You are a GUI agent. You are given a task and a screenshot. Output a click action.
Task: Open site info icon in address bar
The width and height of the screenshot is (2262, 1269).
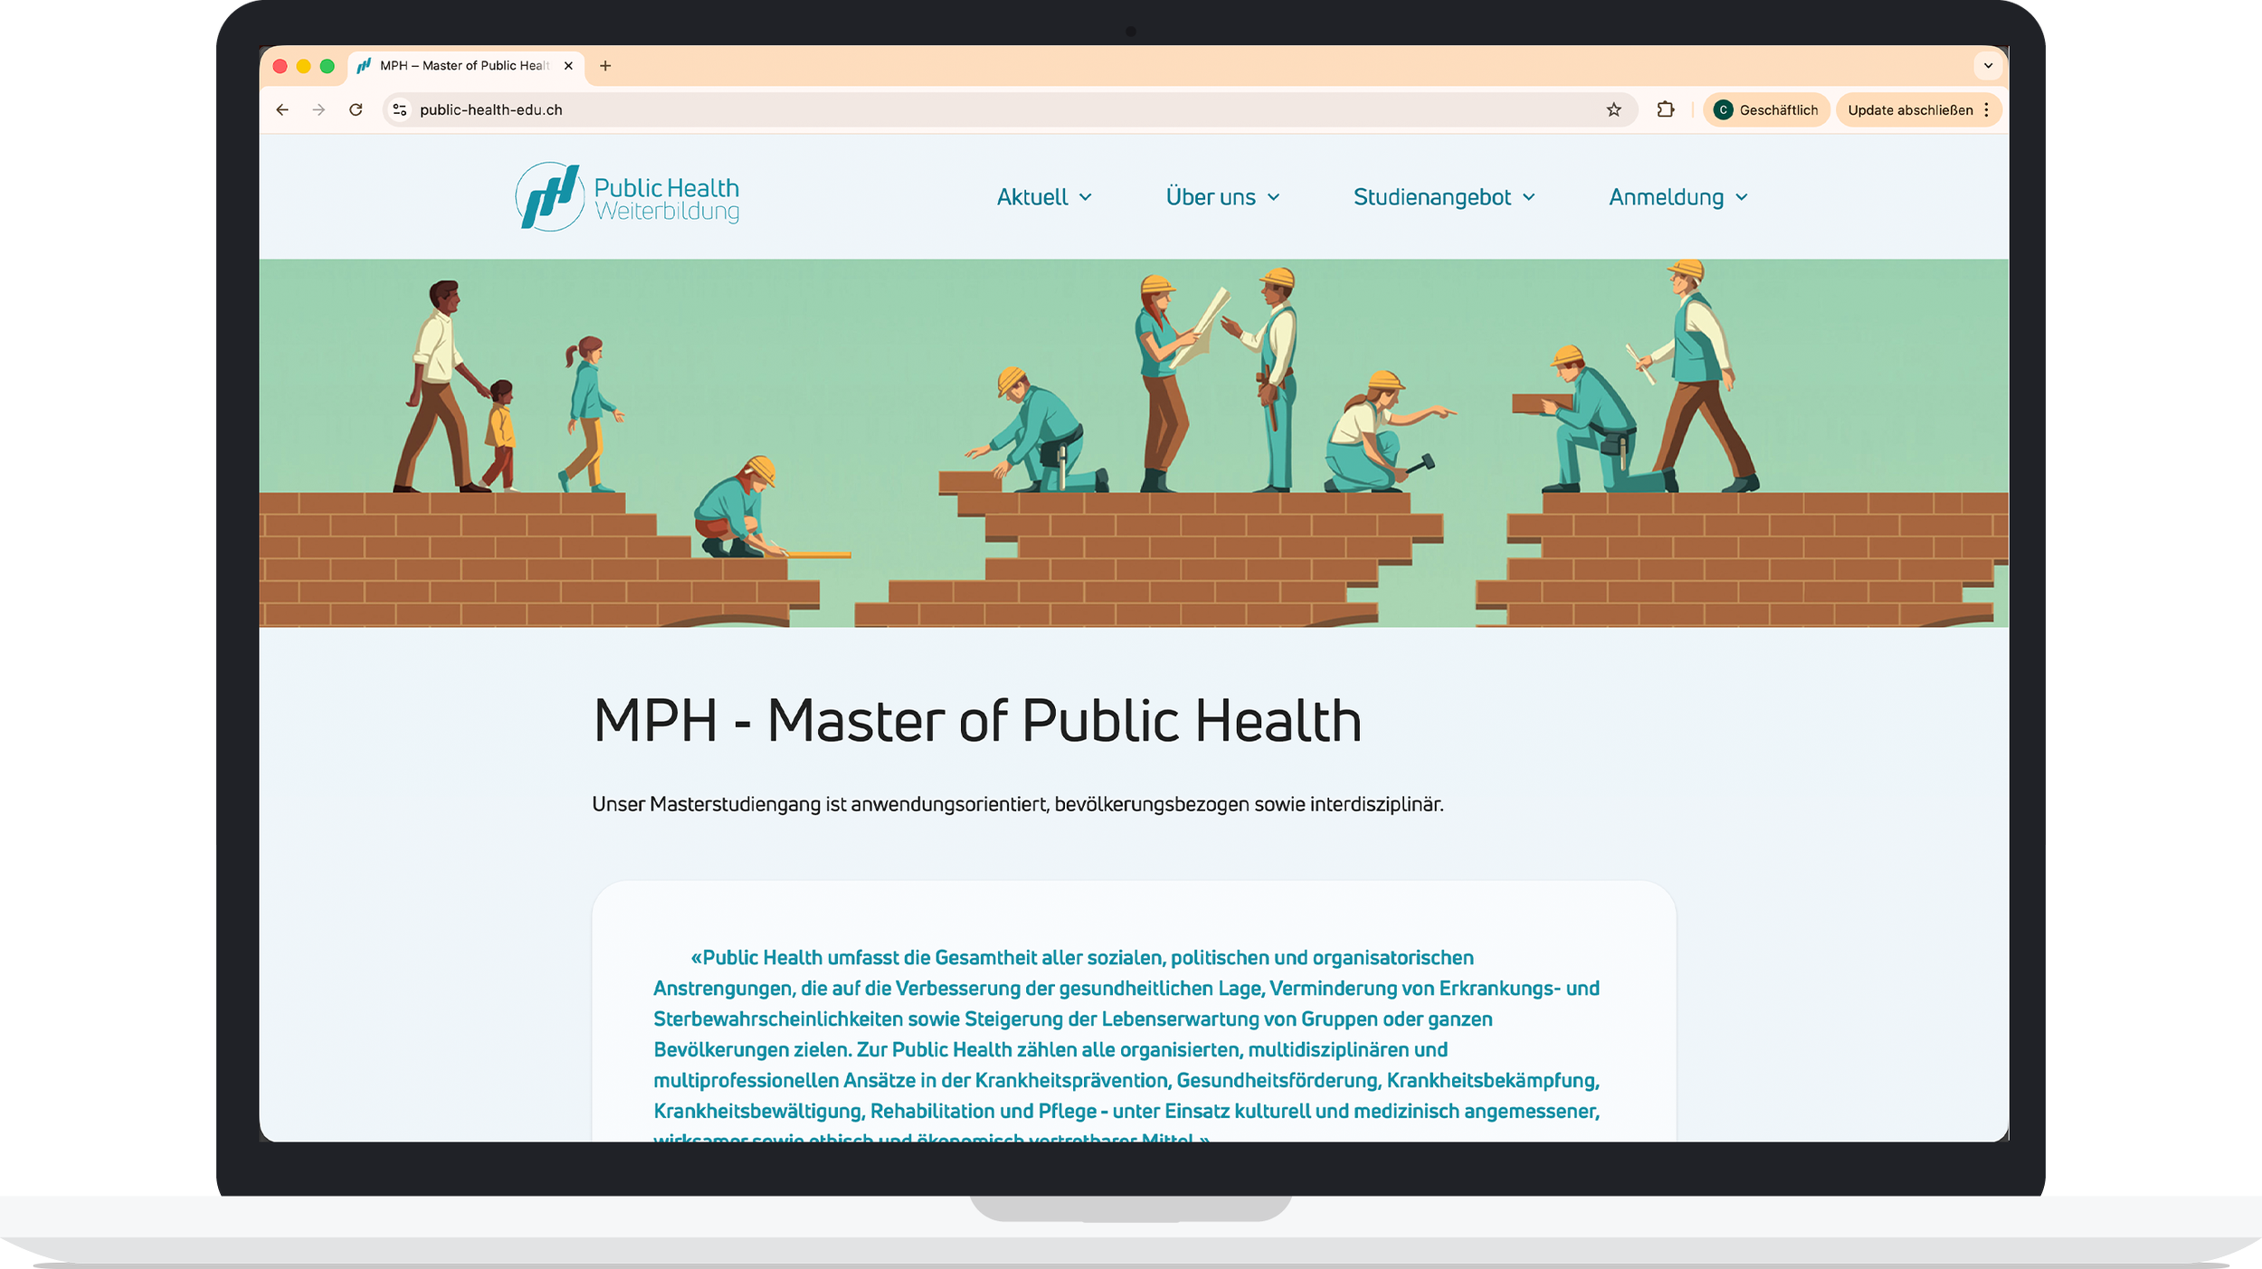tap(399, 109)
